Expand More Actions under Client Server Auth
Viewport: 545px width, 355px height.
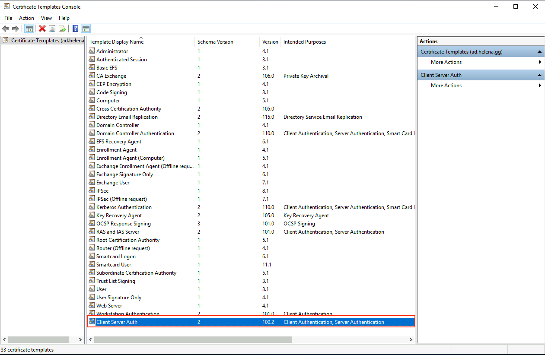point(446,86)
